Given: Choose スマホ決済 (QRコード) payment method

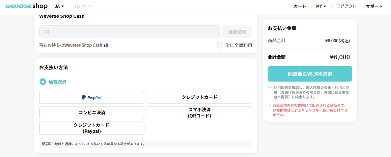Looking at the screenshot, I should [x=200, y=113].
